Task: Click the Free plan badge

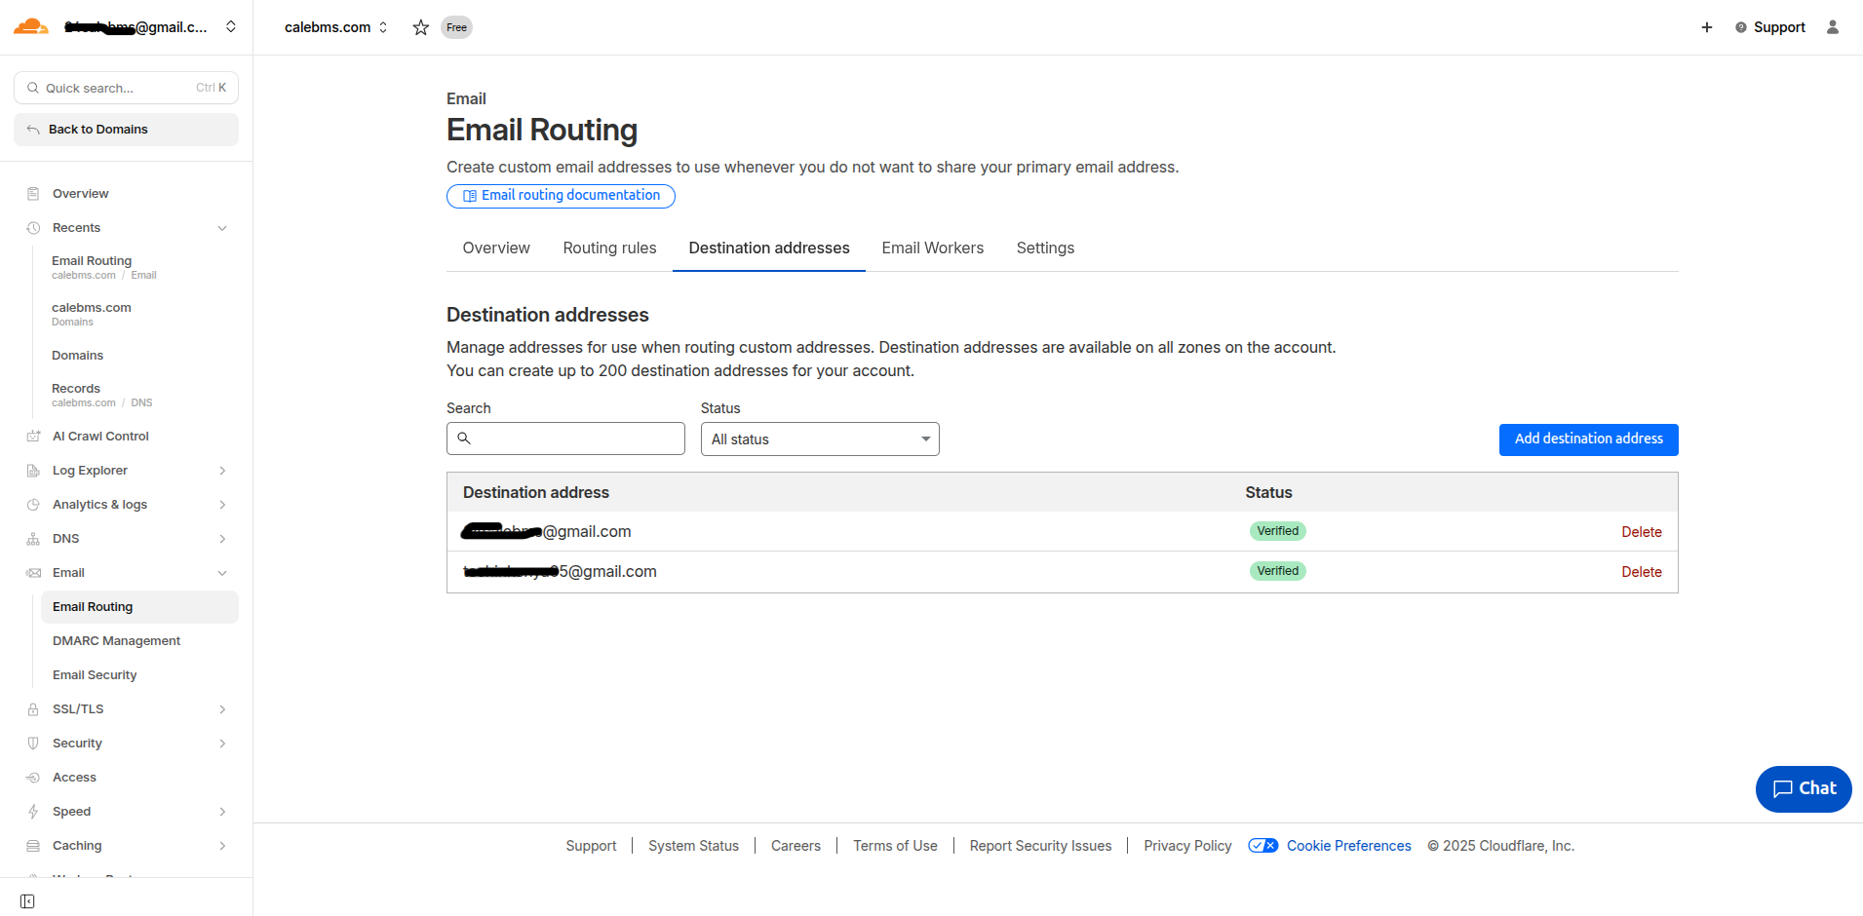Action: (456, 27)
